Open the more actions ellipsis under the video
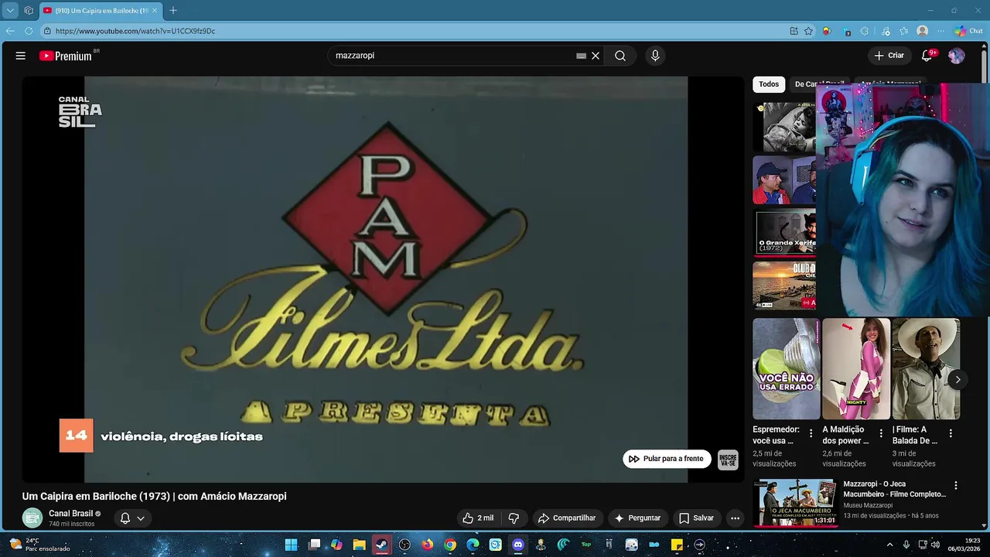Viewport: 990px width, 557px height. pyautogui.click(x=735, y=518)
